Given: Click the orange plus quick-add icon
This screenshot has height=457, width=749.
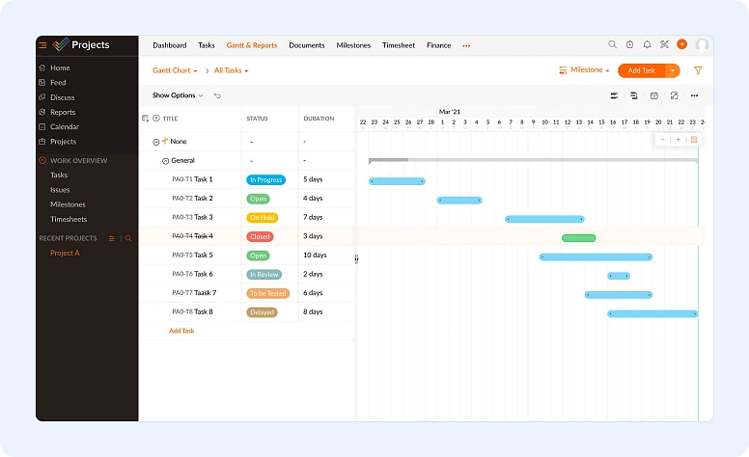Looking at the screenshot, I should coord(681,44).
